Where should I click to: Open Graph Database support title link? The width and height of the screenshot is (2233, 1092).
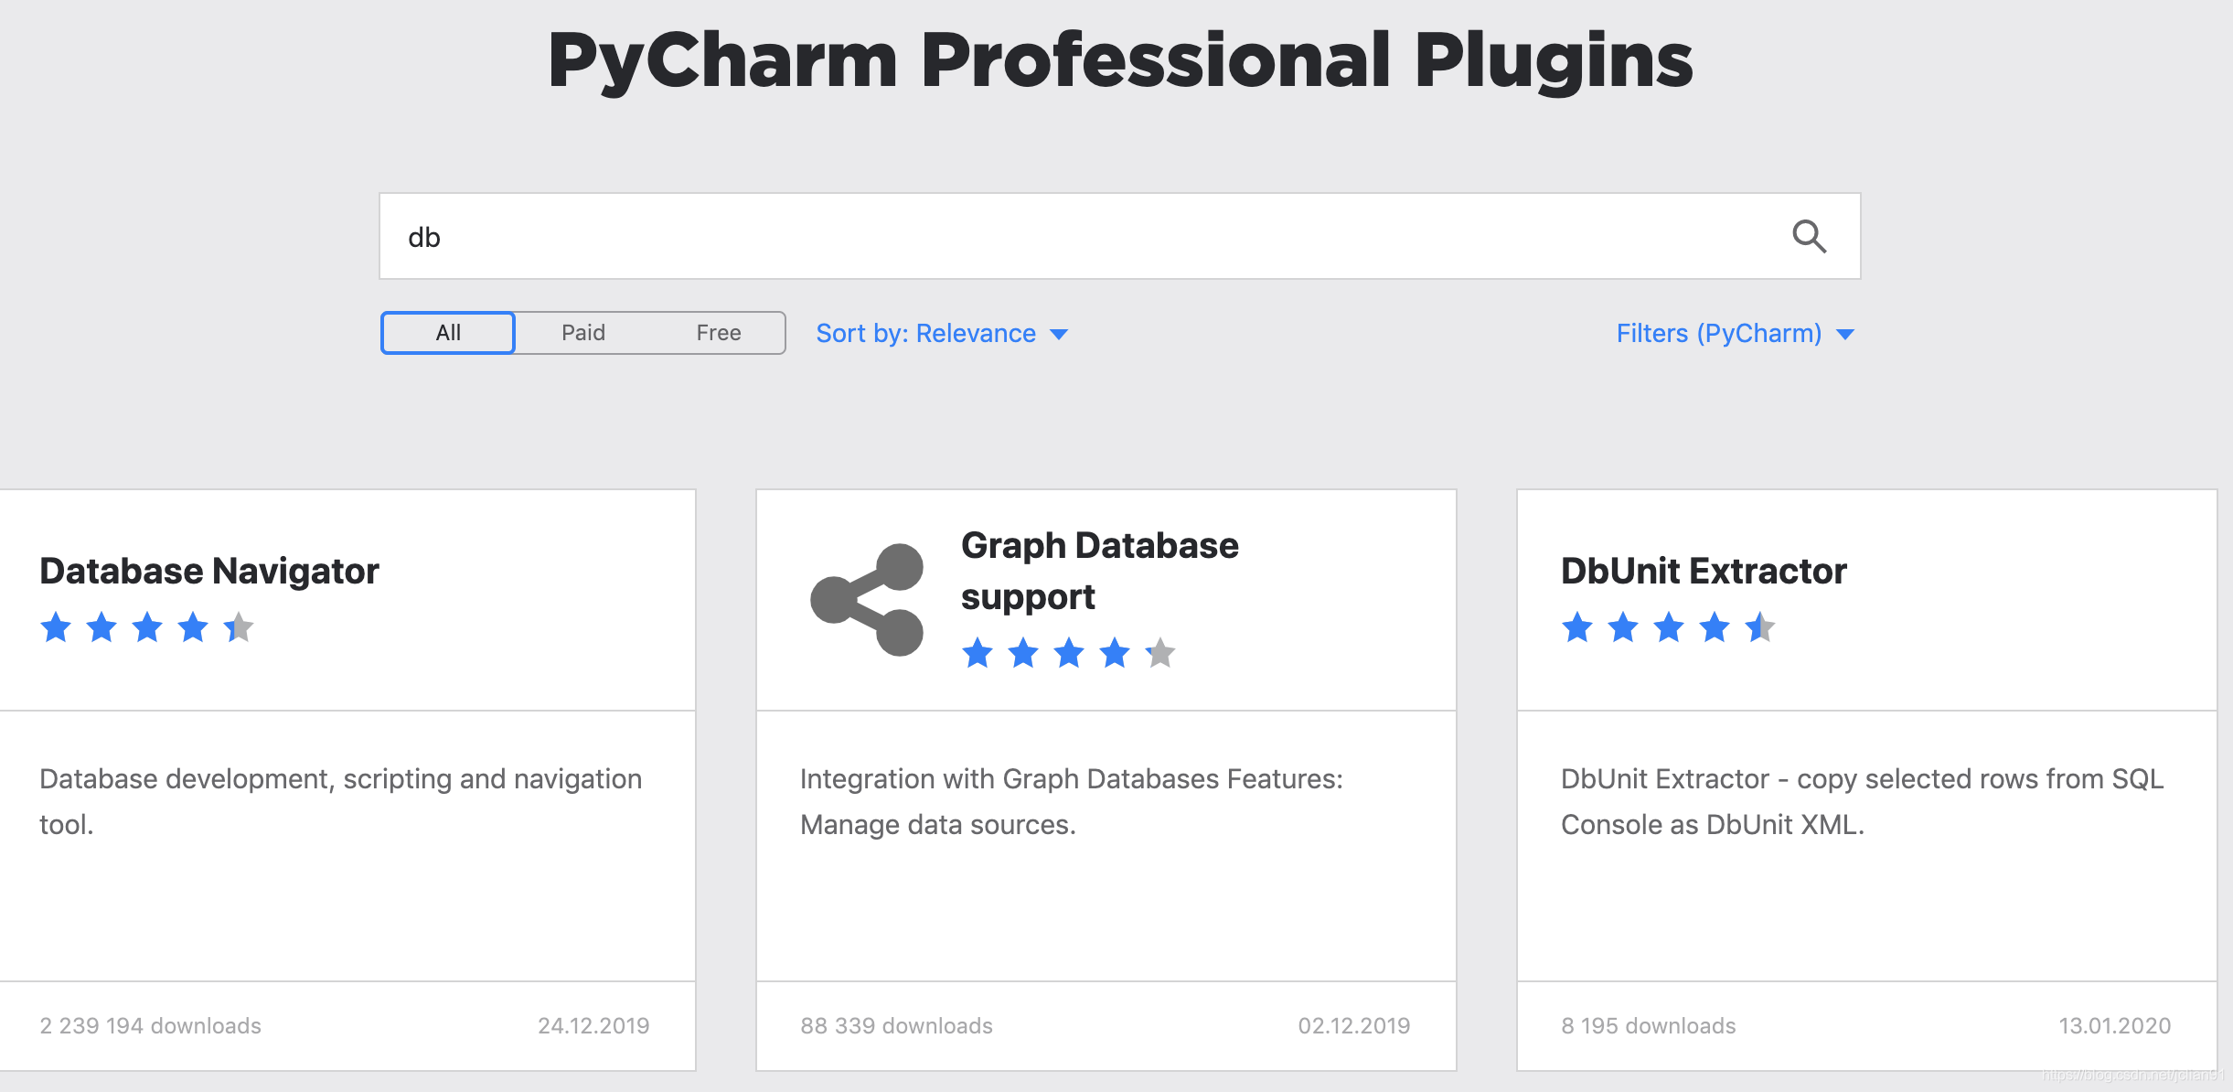1099,571
